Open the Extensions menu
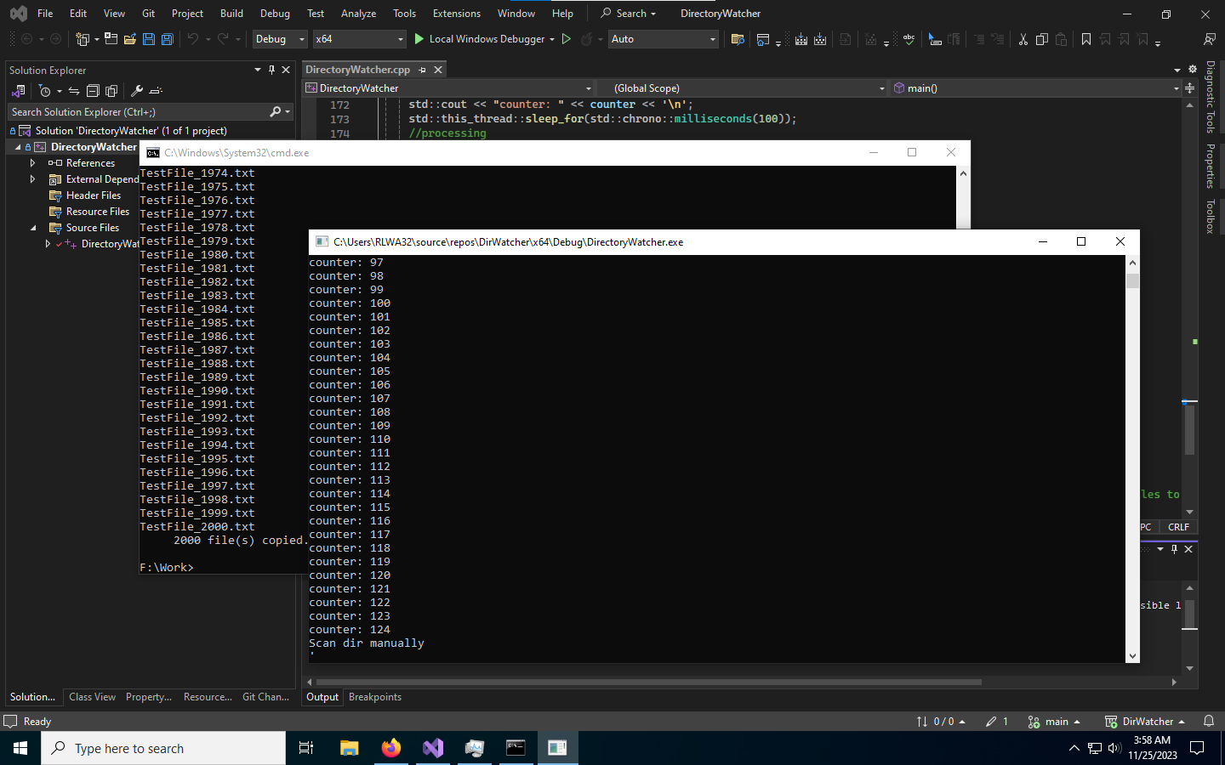The width and height of the screenshot is (1225, 765). 457,14
